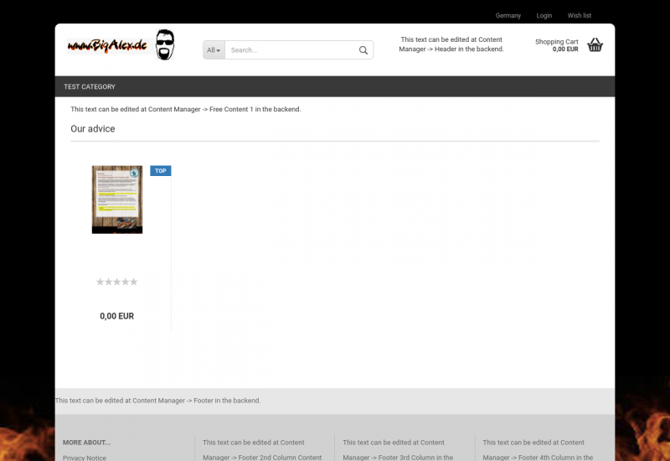Image resolution: width=670 pixels, height=461 pixels.
Task: Click the Our advice section heading
Action: [x=93, y=129]
